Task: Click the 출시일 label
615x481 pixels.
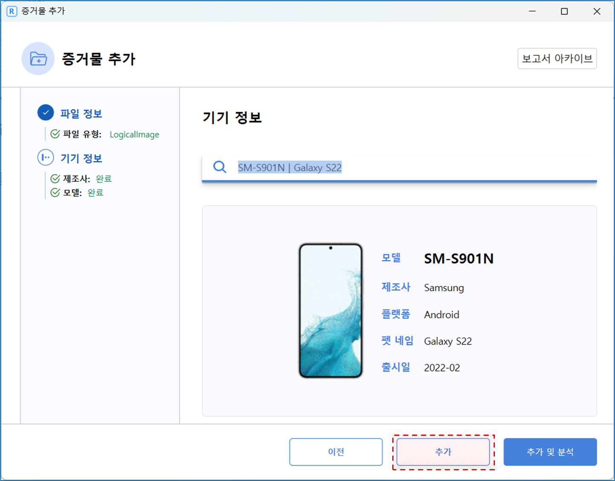Action: click(396, 367)
